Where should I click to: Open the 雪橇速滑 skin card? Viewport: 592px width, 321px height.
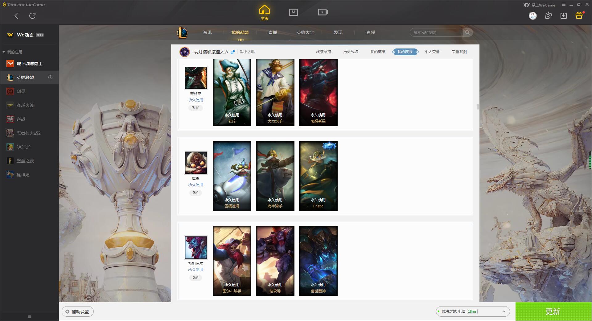coord(232,176)
